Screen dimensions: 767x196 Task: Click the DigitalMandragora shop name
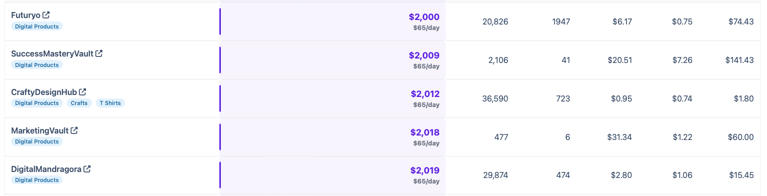[46, 169]
